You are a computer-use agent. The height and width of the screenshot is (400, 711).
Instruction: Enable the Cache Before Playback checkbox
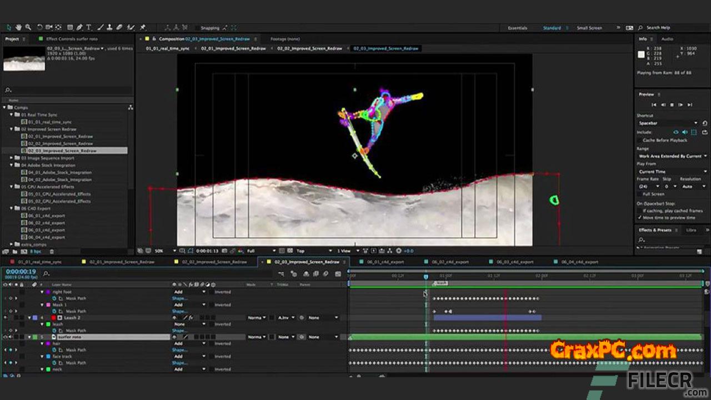(640, 140)
